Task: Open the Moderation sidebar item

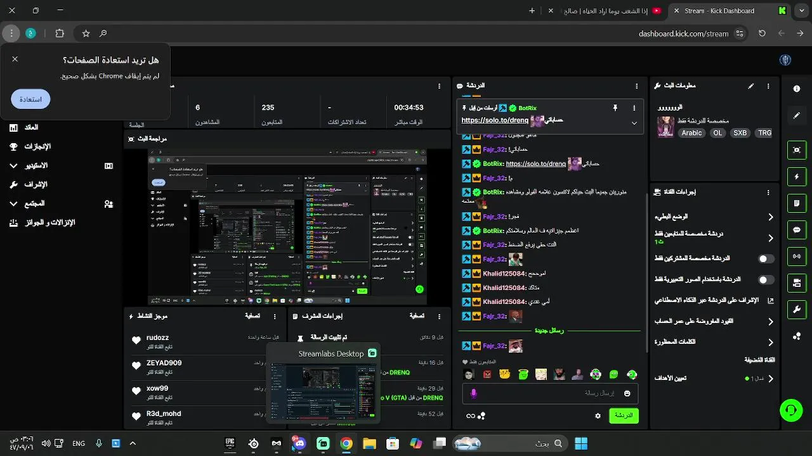Action: (29, 184)
